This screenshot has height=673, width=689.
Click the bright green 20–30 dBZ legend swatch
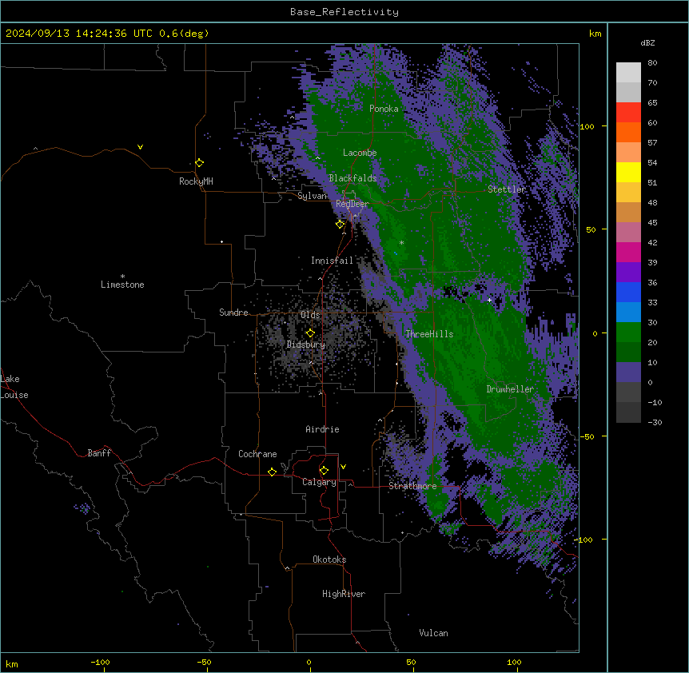point(628,333)
